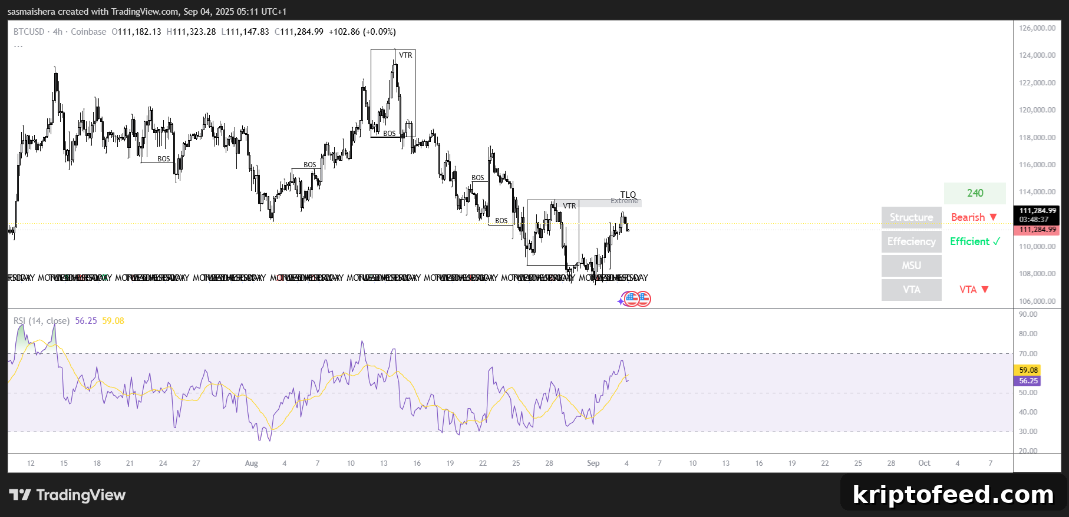
Task: Click the BTCUSD · 4h · Coinbase symbol title
Action: (60, 32)
